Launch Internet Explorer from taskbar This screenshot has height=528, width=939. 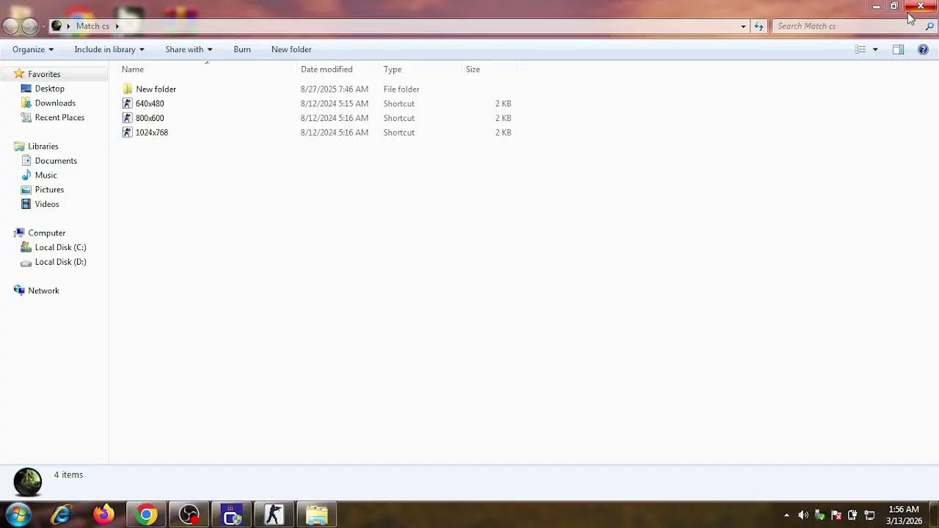(61, 515)
